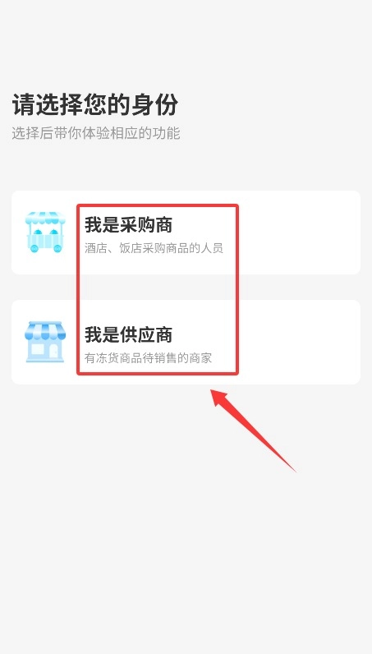Tap the door of the storefront icon
Screen dimensions: 372x654
coord(54,351)
